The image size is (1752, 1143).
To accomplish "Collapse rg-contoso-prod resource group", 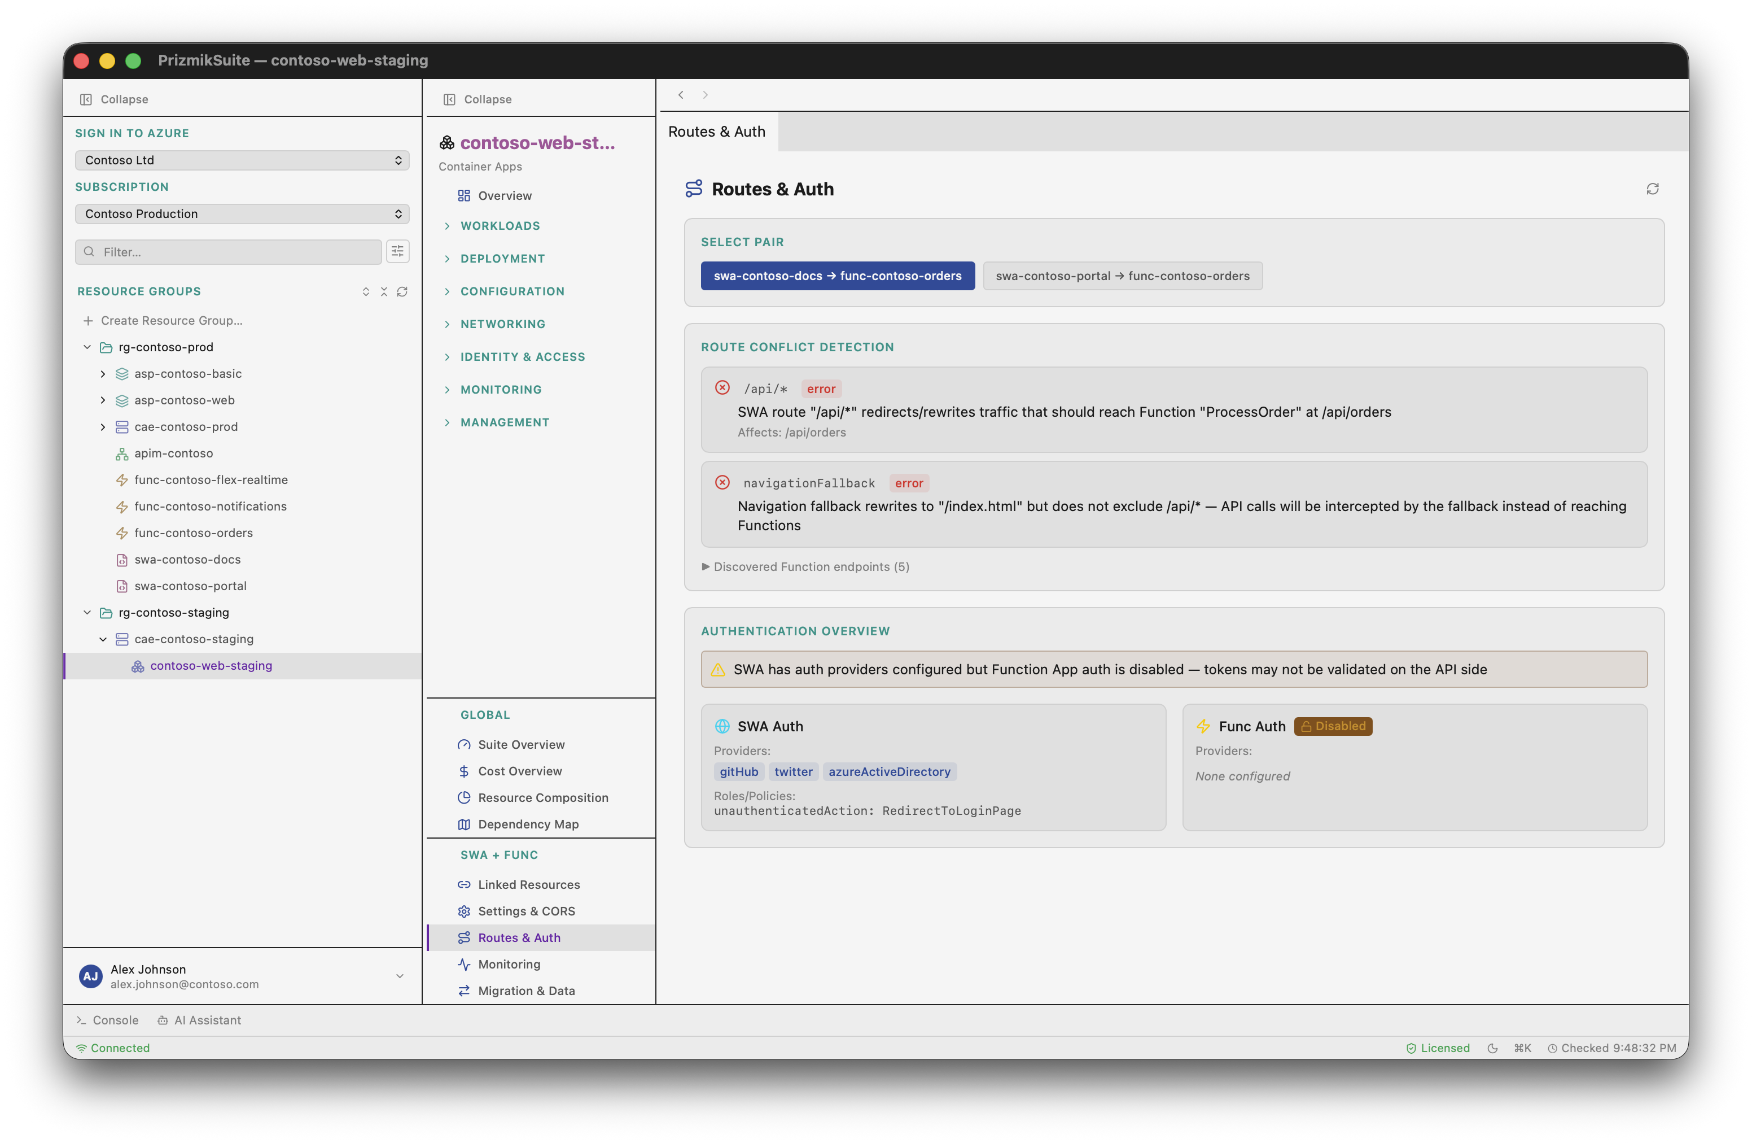I will click(87, 347).
